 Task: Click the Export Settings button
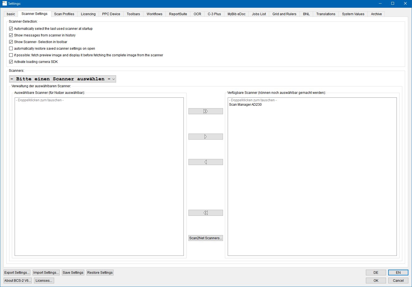pos(17,272)
